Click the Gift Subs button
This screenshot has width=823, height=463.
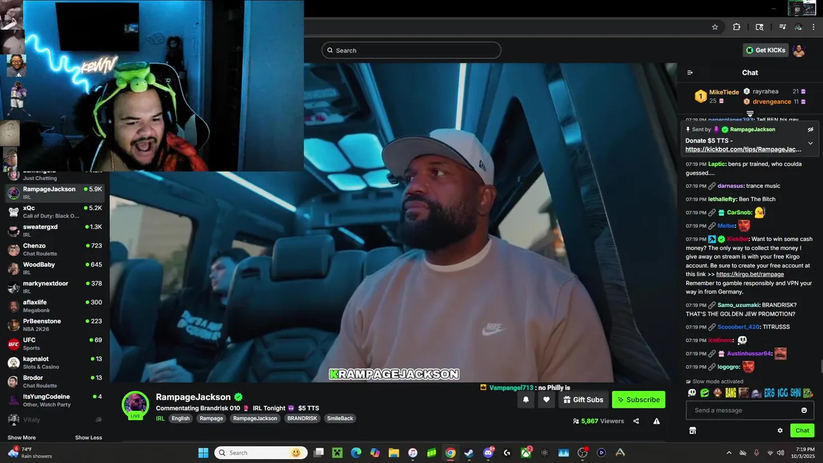coord(583,399)
